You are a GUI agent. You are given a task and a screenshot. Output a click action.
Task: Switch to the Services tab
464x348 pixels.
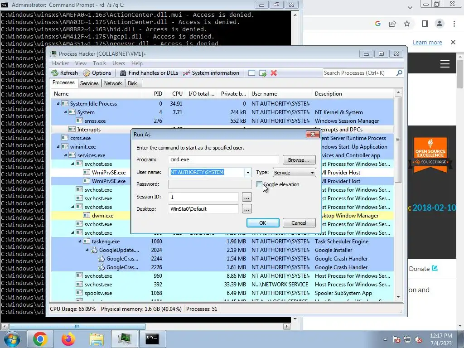(89, 83)
